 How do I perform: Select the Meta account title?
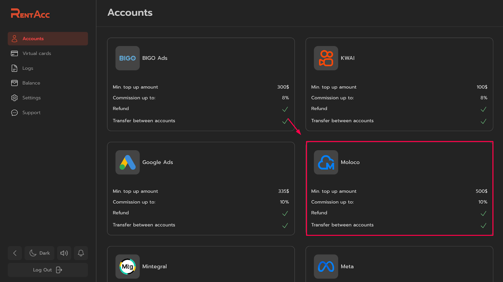click(x=347, y=267)
